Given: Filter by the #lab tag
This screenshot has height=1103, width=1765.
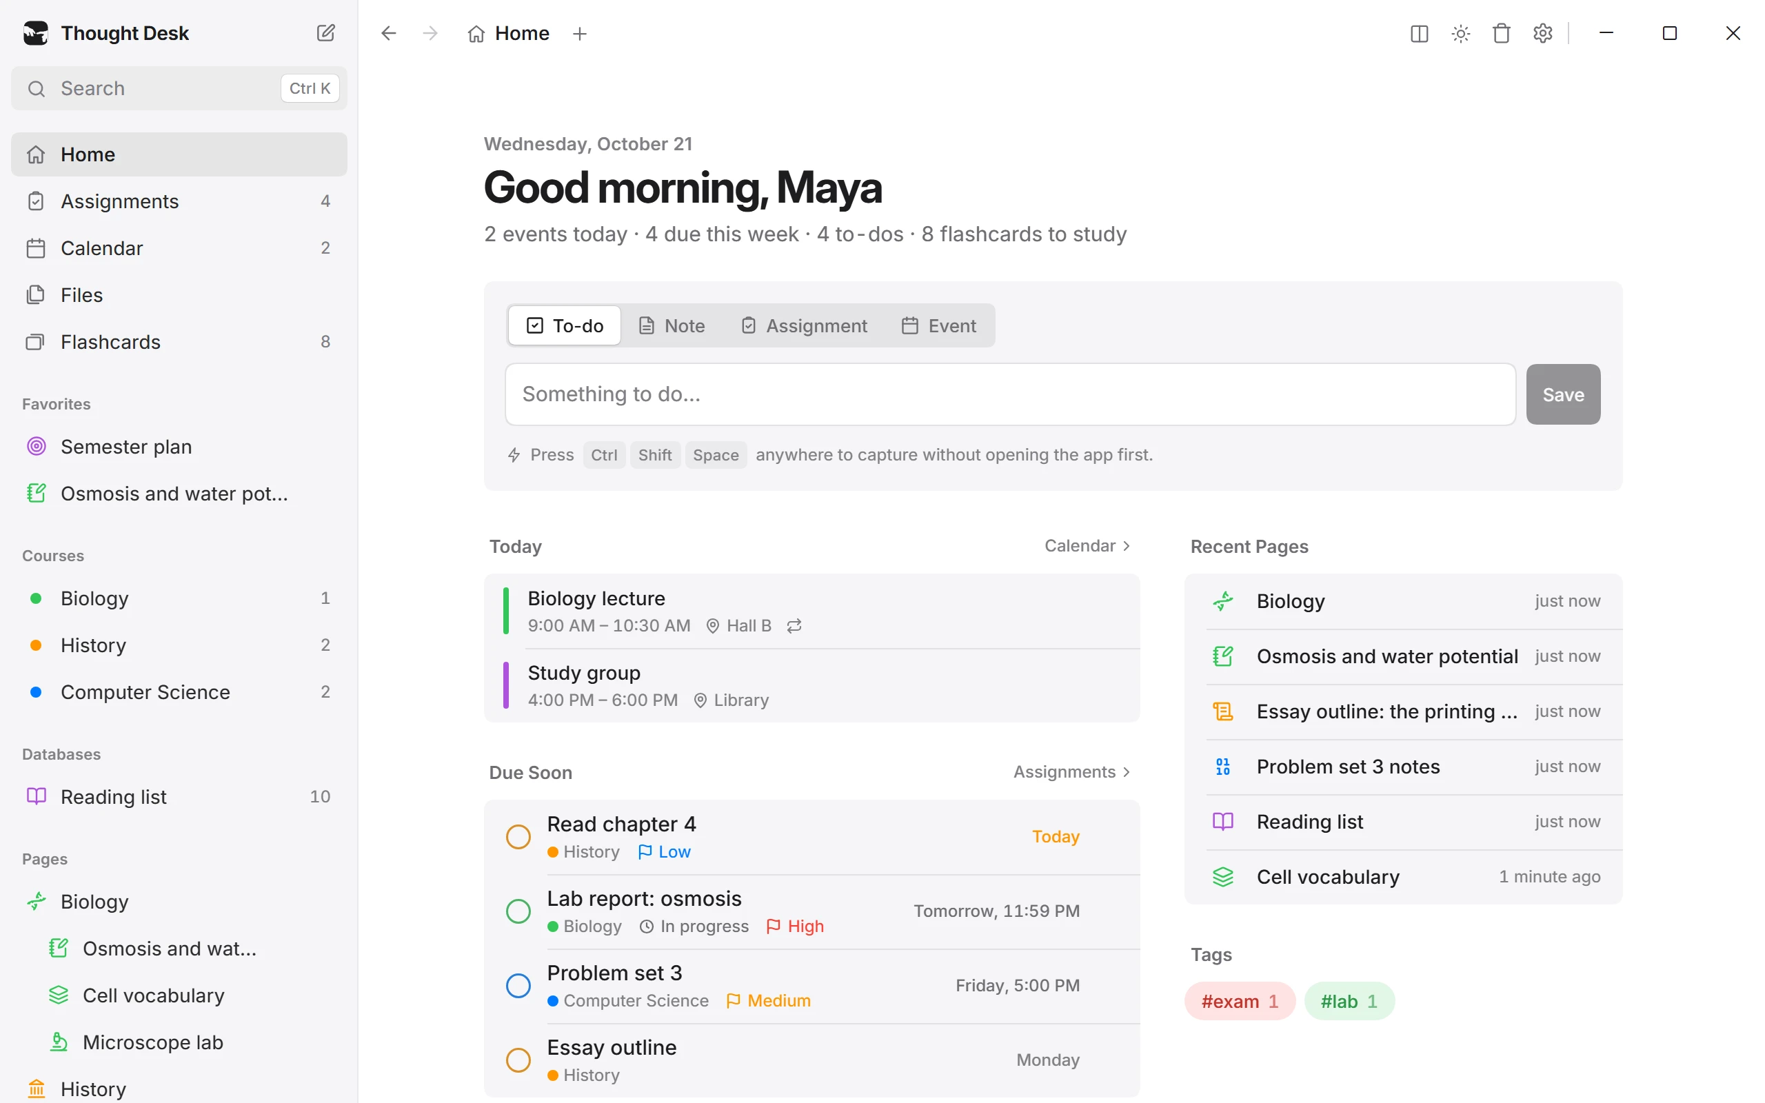Looking at the screenshot, I should click(x=1349, y=1001).
